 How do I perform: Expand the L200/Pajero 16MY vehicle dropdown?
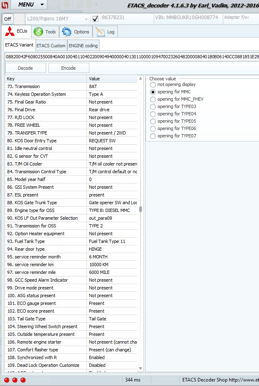click(57, 19)
